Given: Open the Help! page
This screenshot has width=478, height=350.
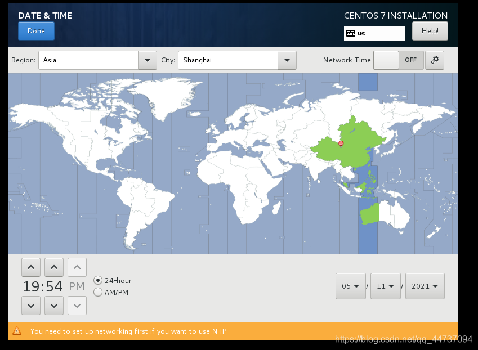Looking at the screenshot, I should click(x=430, y=31).
